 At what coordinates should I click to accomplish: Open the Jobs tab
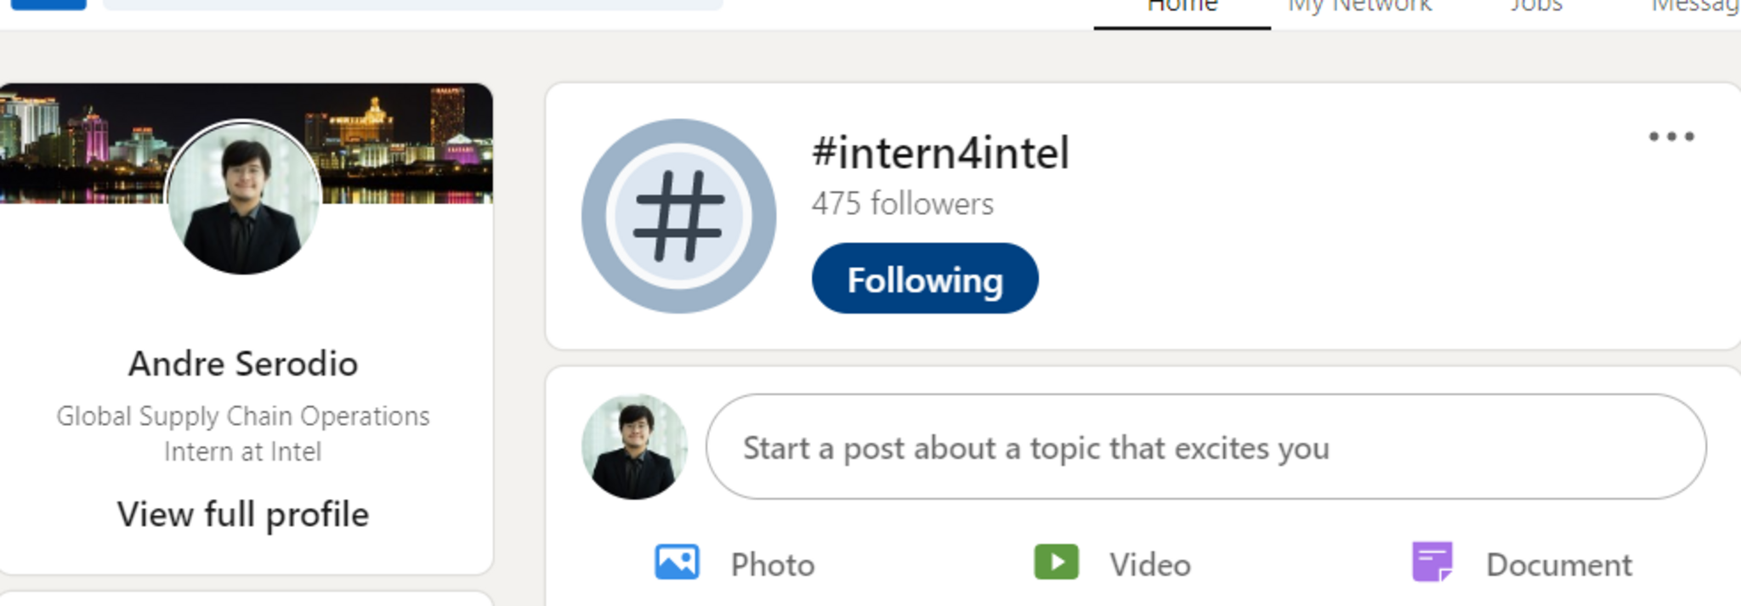click(x=1536, y=7)
